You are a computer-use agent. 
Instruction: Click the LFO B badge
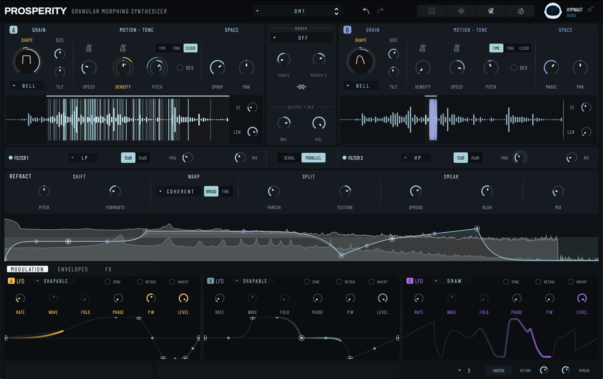pos(210,281)
